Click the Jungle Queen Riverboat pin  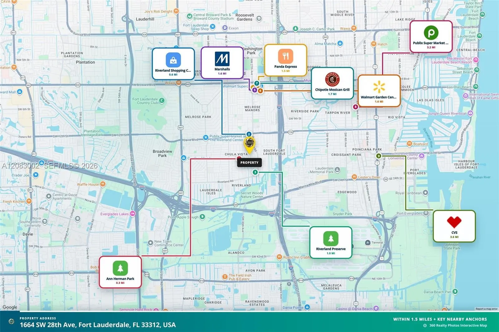tap(470, 113)
